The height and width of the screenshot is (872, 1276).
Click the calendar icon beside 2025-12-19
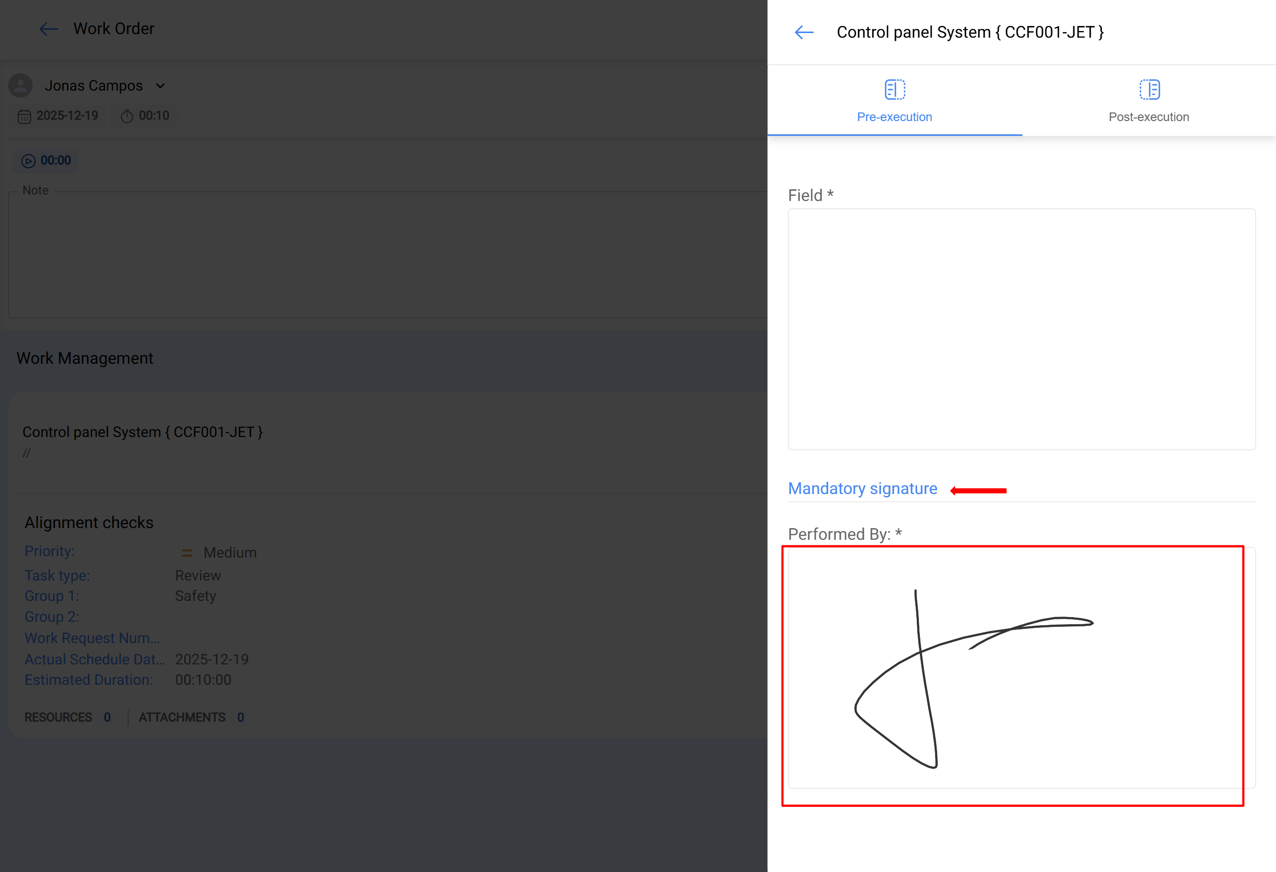click(x=24, y=117)
